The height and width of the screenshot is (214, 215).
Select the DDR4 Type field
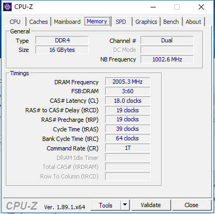62,40
